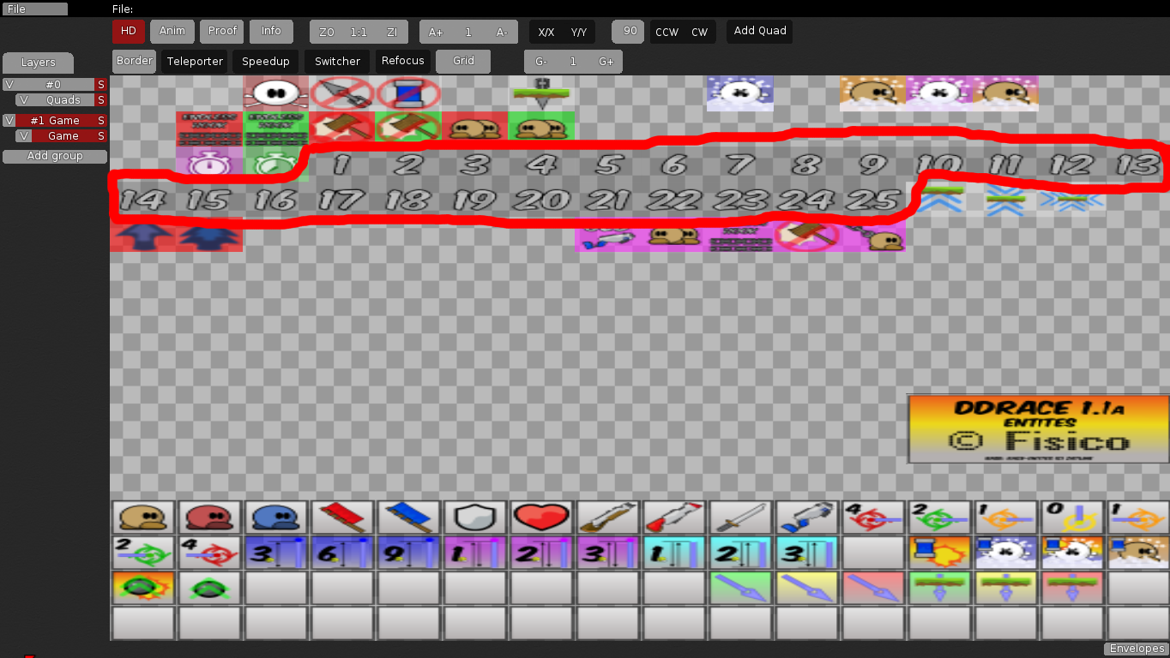The image size is (1170, 658).
Task: Select the green-background diagonal arrow tile
Action: pyautogui.click(x=740, y=588)
